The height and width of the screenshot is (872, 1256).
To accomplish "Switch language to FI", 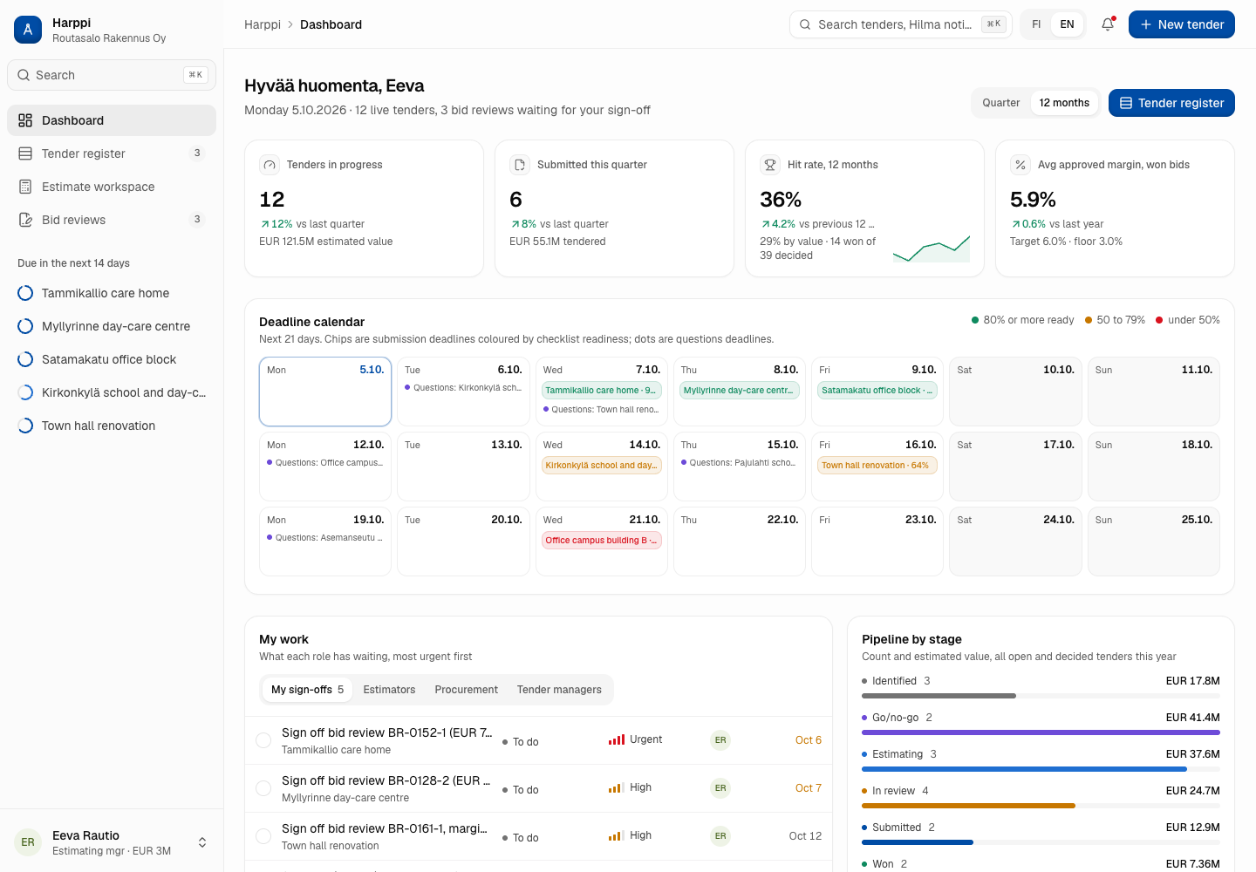I will coord(1036,24).
